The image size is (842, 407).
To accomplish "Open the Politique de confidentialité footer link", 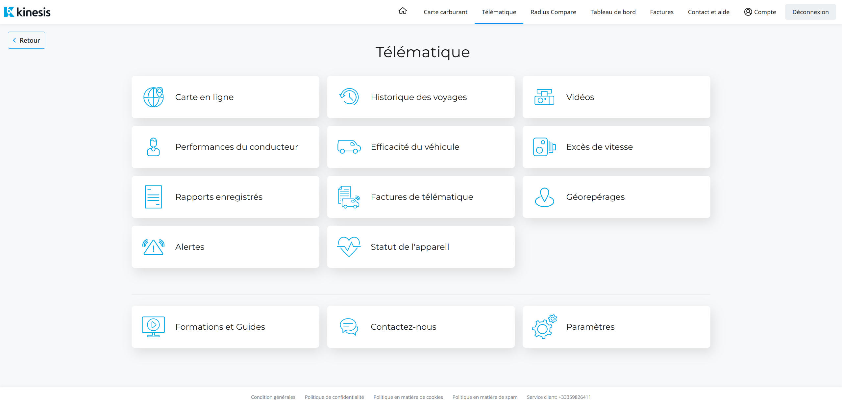I will pos(334,397).
